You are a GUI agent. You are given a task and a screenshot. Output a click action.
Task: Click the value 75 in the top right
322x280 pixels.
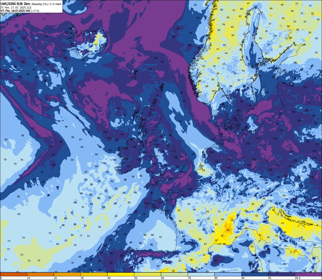tap(302, 13)
